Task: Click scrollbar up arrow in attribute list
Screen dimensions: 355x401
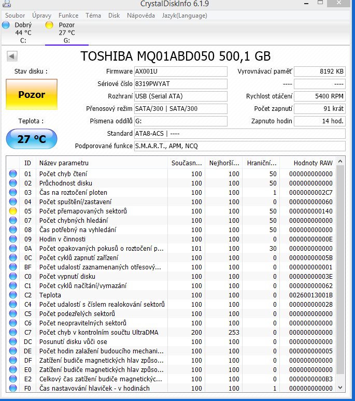Action: [340, 161]
